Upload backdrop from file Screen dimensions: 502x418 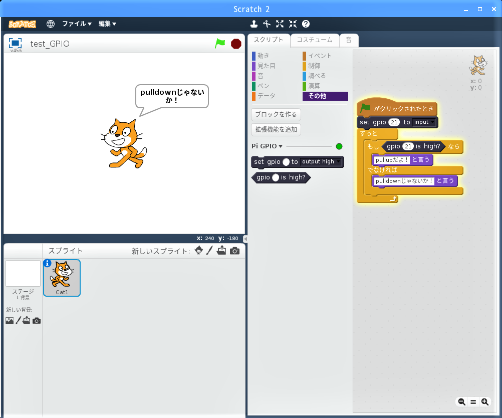coord(26,320)
